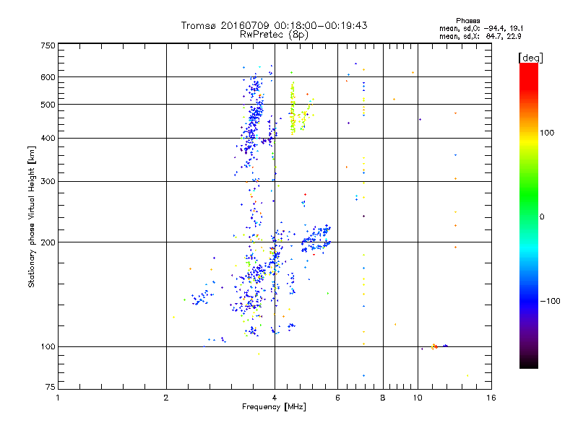Click y-axis tick label '400'
This screenshot has height=433, width=578.
coord(48,139)
